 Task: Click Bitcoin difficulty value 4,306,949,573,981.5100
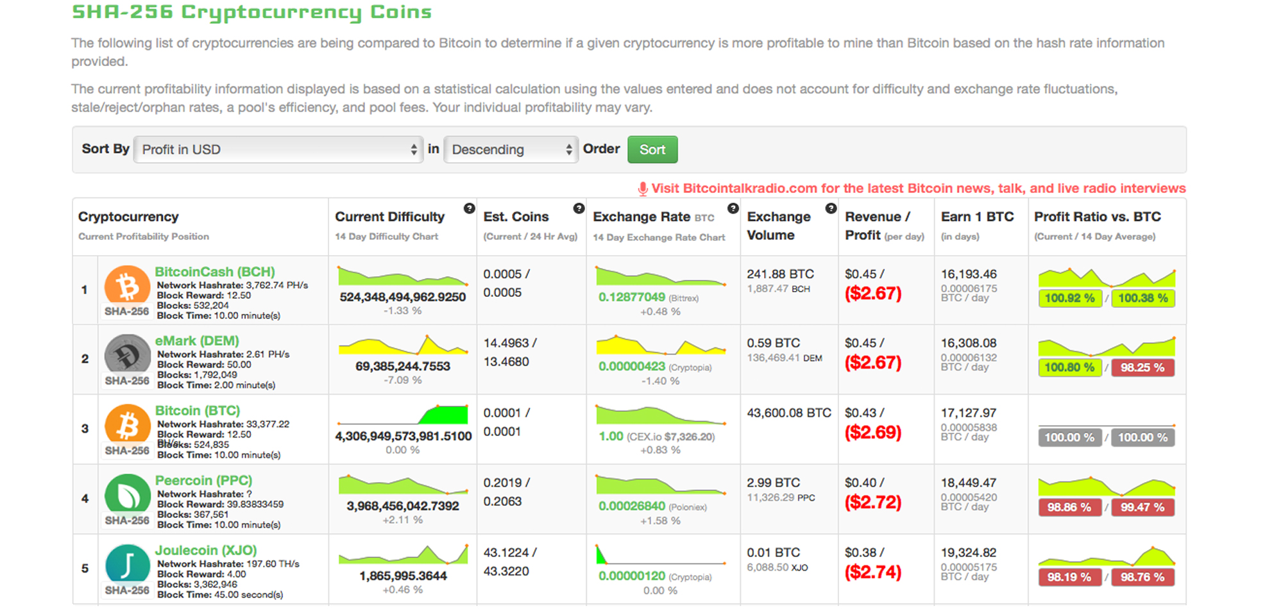pyautogui.click(x=403, y=437)
